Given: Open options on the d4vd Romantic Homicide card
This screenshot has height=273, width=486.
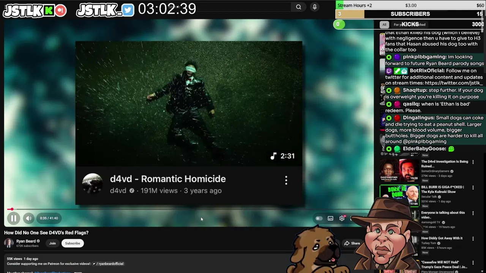Looking at the screenshot, I should (286, 180).
